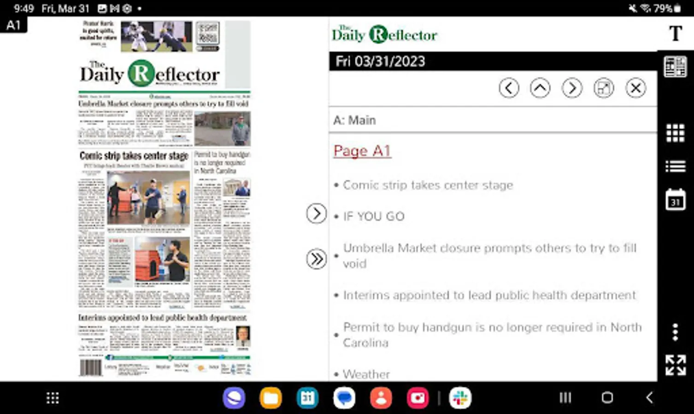Image resolution: width=694 pixels, height=414 pixels.
Task: Tap the text size T icon
Action: click(x=675, y=34)
